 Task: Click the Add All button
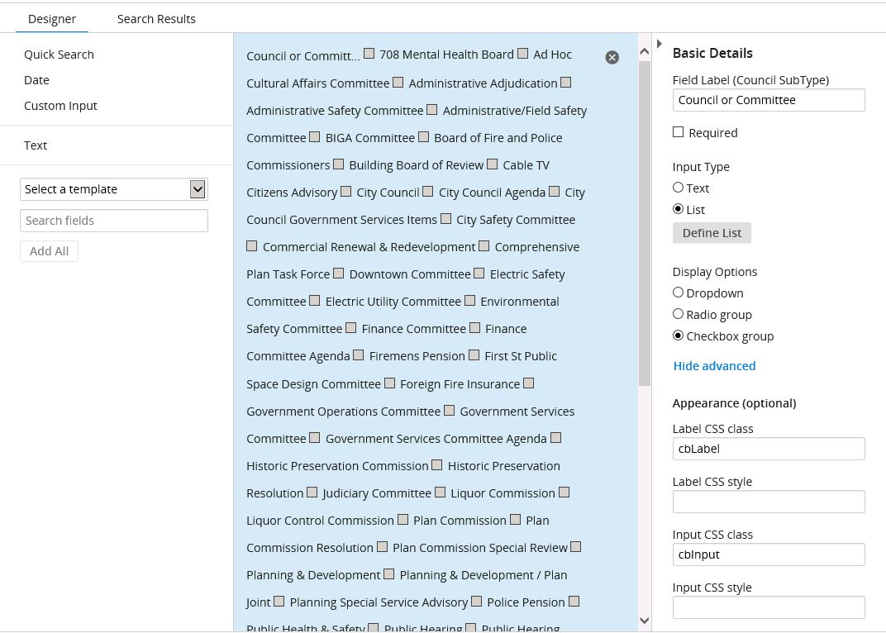tap(49, 251)
